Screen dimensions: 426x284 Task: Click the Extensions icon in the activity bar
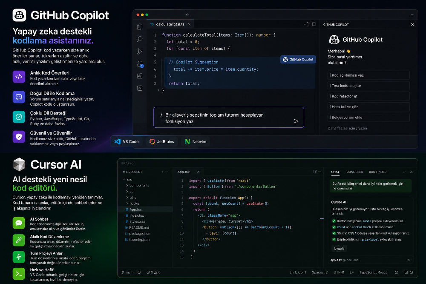point(140,76)
